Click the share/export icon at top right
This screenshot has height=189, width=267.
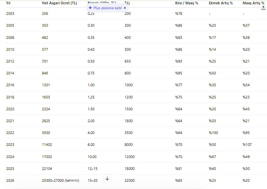pos(263,7)
